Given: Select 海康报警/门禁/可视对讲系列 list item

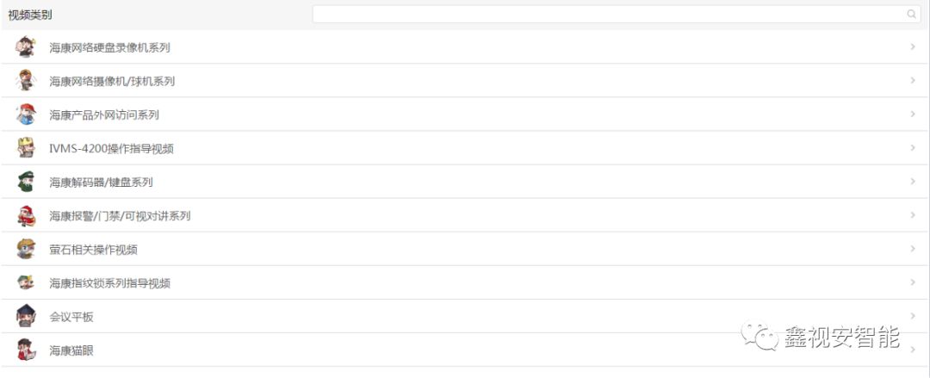Looking at the screenshot, I should pyautogui.click(x=465, y=215).
